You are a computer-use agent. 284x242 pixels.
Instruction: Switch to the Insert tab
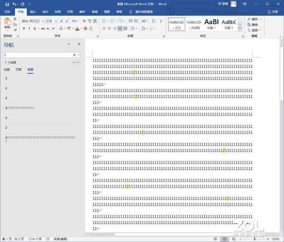tap(33, 12)
